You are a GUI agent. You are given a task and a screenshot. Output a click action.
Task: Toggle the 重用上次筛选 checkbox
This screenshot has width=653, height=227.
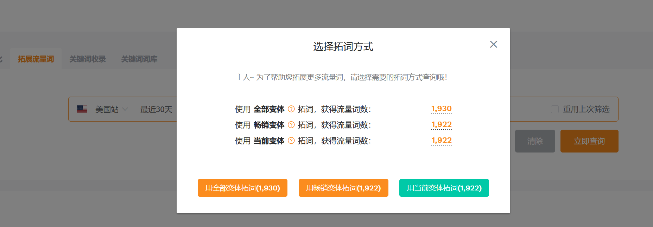(x=555, y=109)
